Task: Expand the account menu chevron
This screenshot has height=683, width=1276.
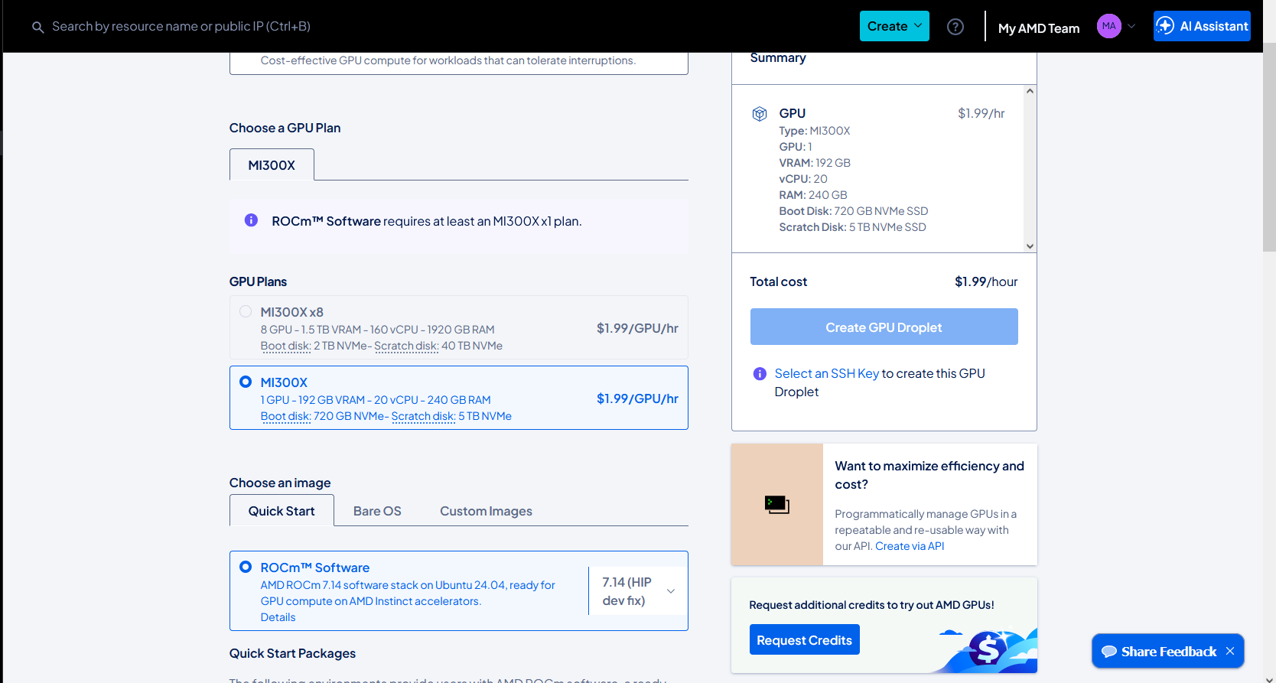Action: (1132, 26)
